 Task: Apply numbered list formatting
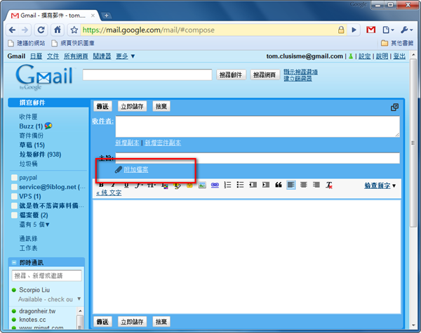click(227, 185)
